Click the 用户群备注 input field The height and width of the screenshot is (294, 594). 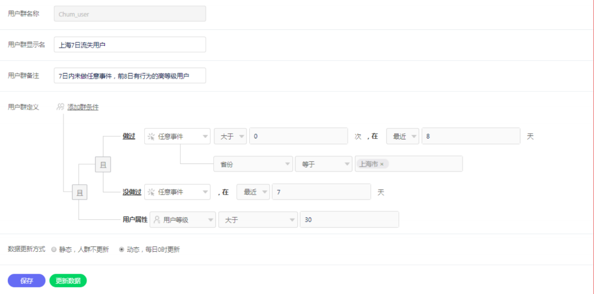[130, 75]
